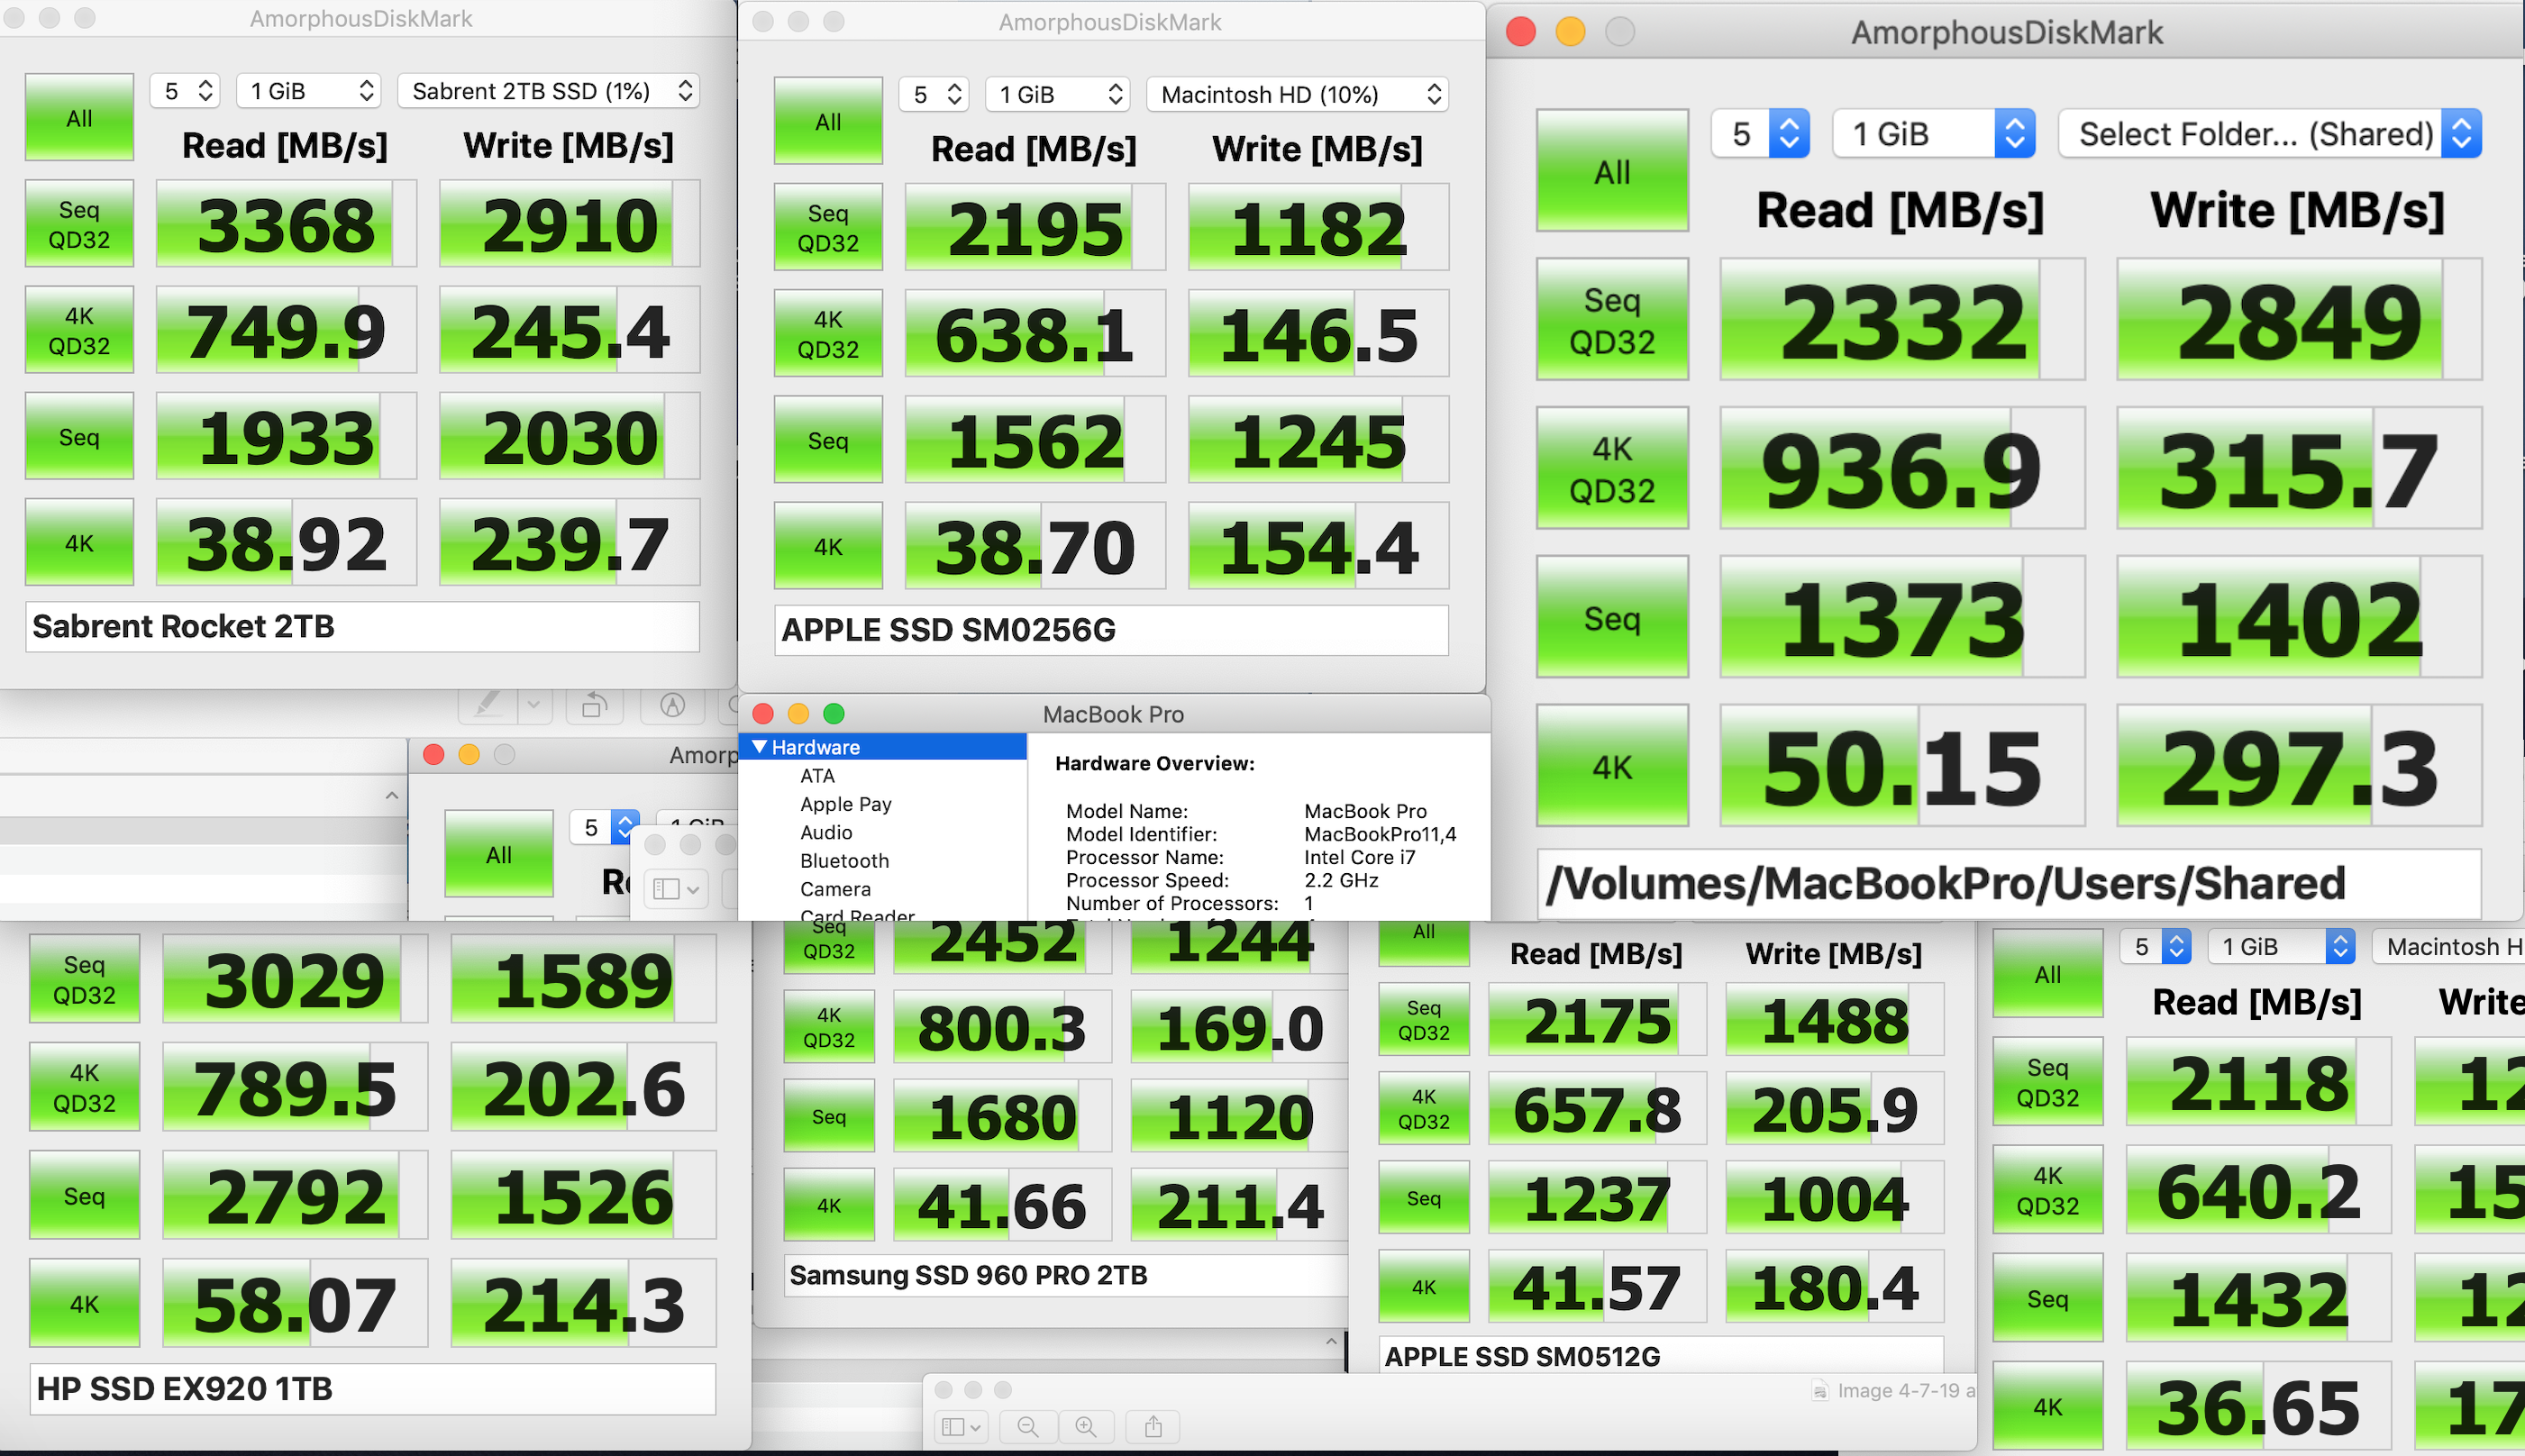Collapse the Hardware section in sidebar
2525x1456 pixels.
[x=759, y=747]
